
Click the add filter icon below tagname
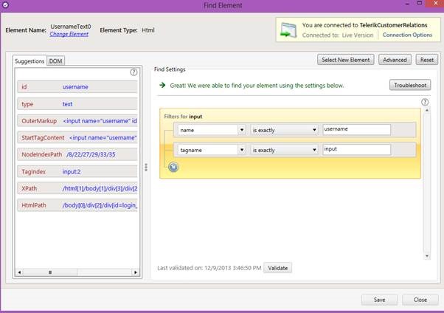pyautogui.click(x=173, y=168)
